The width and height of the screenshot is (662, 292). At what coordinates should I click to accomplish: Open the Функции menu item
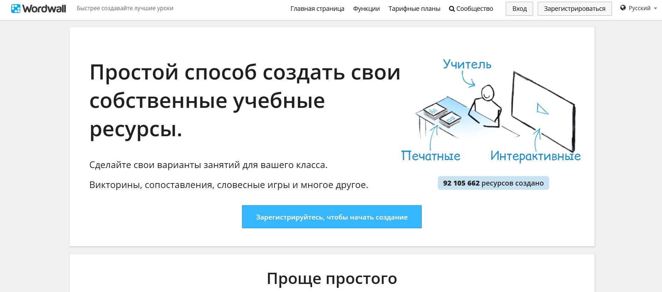[366, 9]
